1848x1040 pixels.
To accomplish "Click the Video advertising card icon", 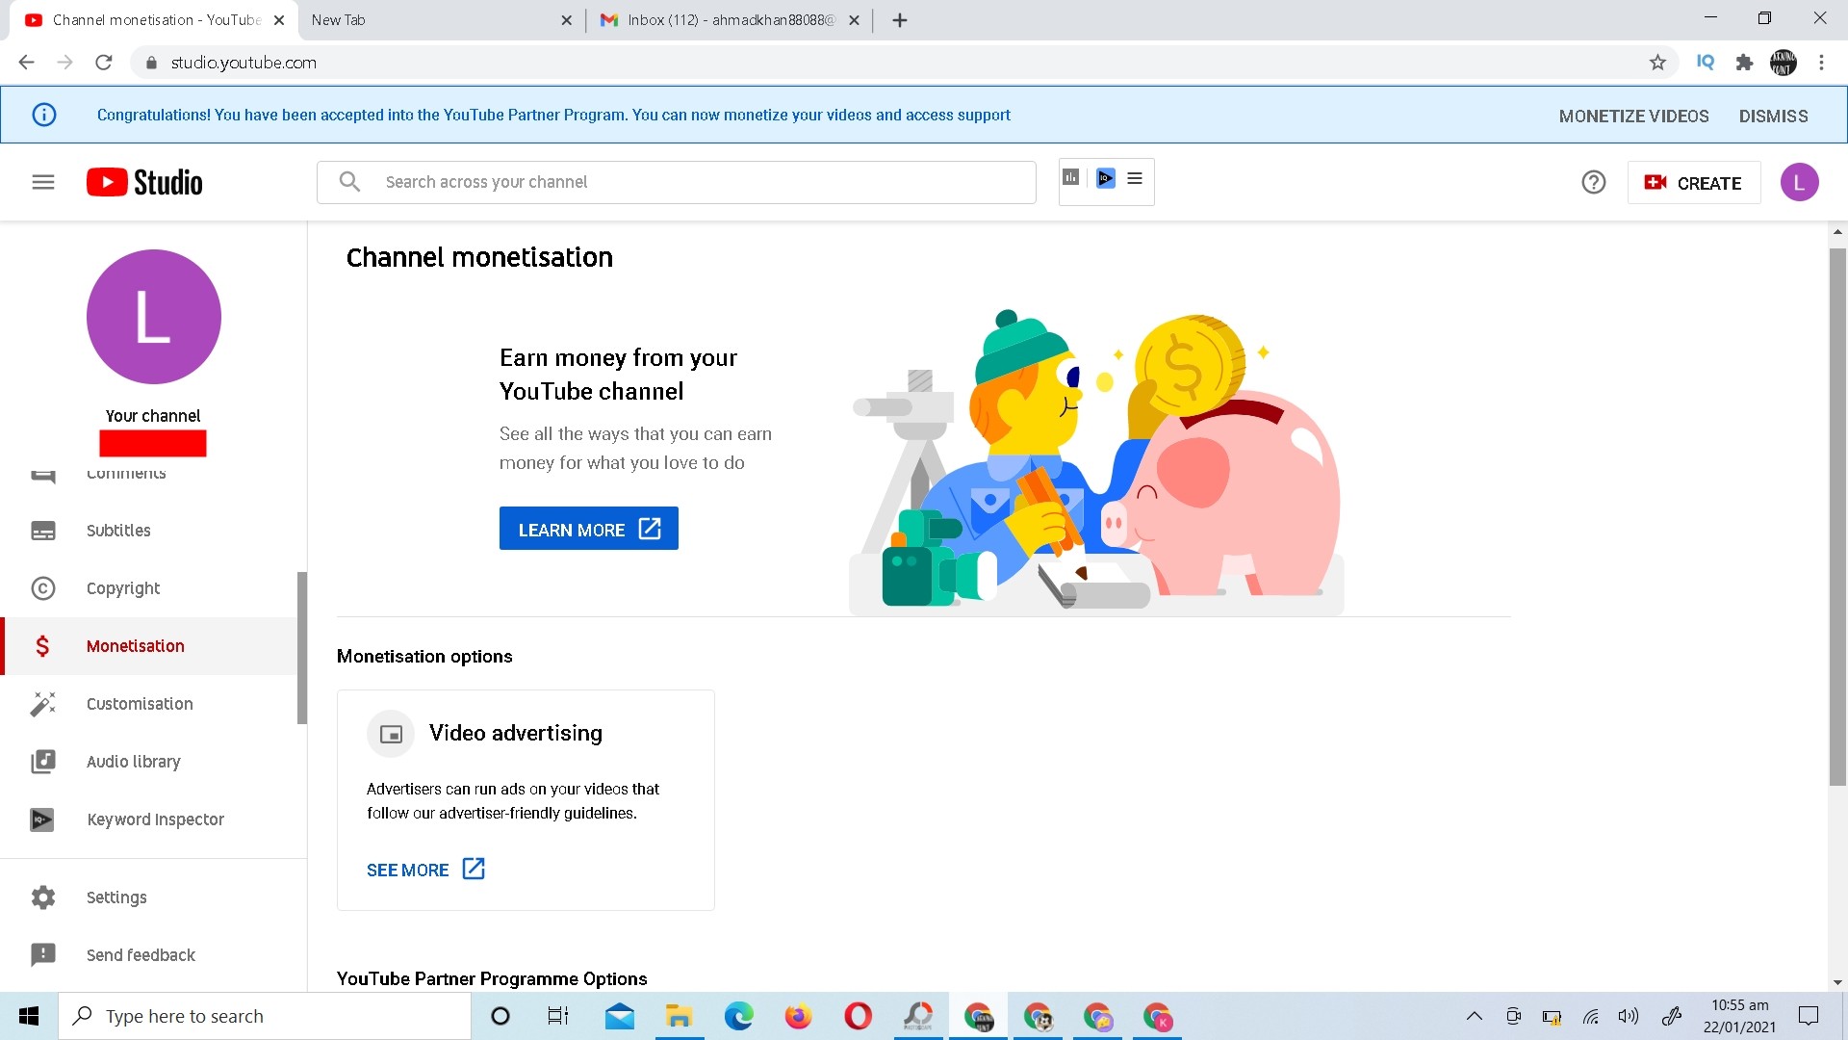I will (391, 734).
